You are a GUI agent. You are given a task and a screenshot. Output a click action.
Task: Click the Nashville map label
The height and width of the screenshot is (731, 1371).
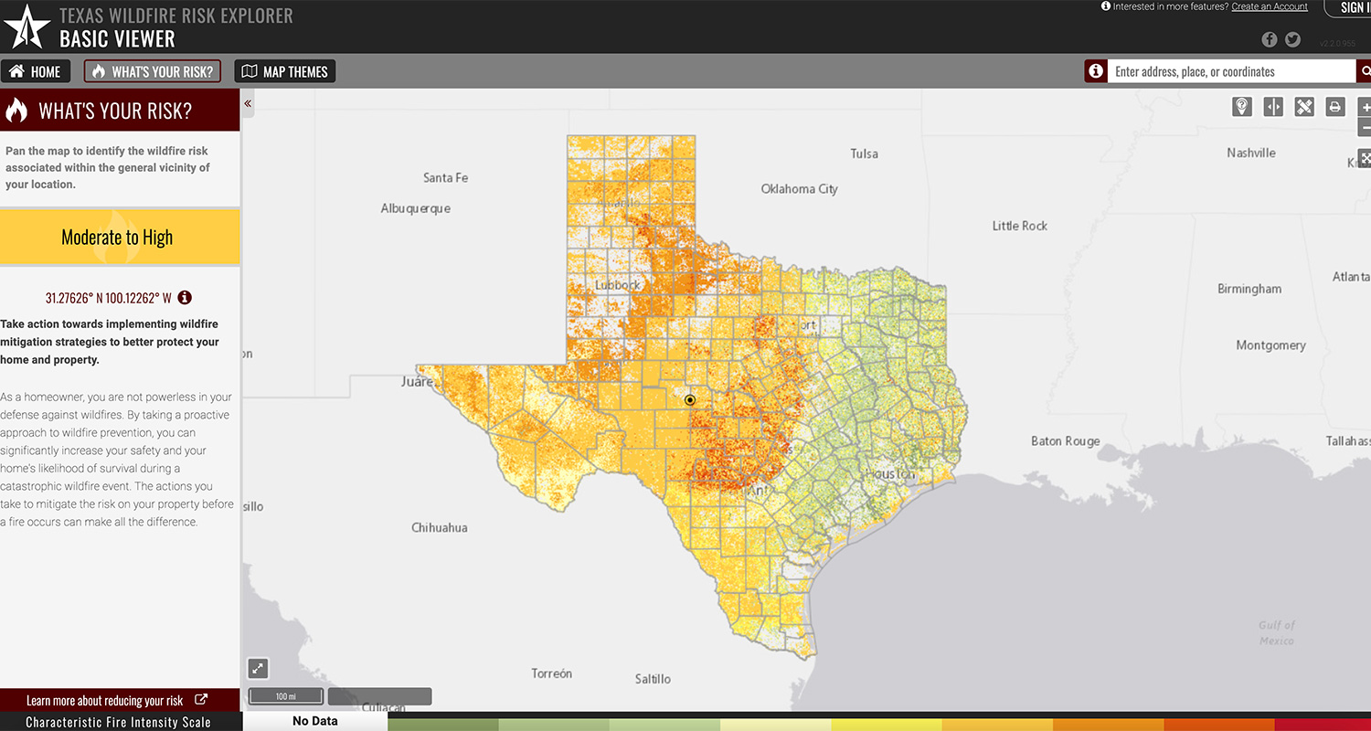[1251, 154]
